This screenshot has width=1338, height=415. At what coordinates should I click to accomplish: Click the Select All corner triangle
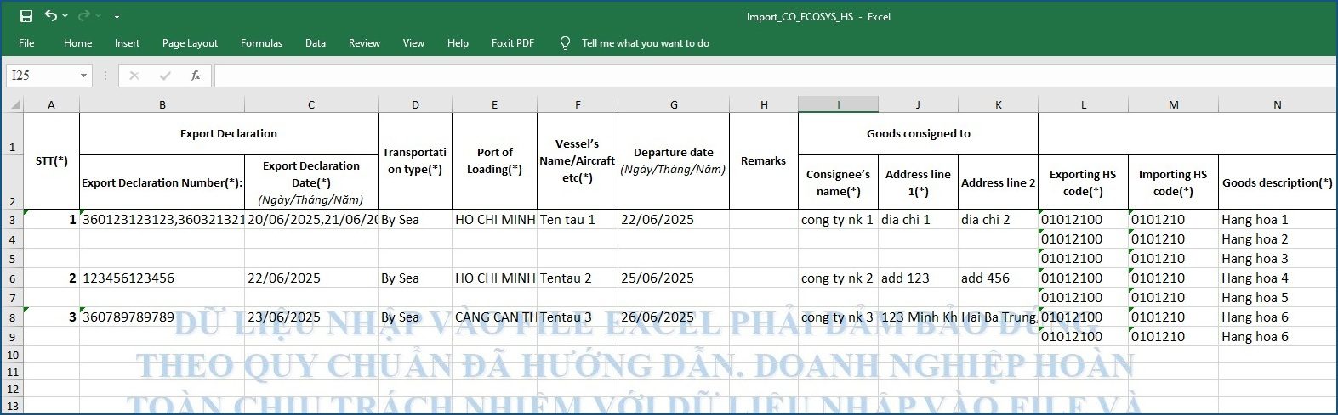[x=14, y=104]
